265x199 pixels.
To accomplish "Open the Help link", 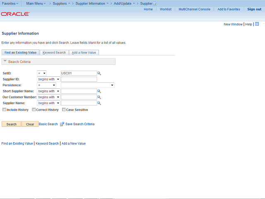I will point(248,24).
